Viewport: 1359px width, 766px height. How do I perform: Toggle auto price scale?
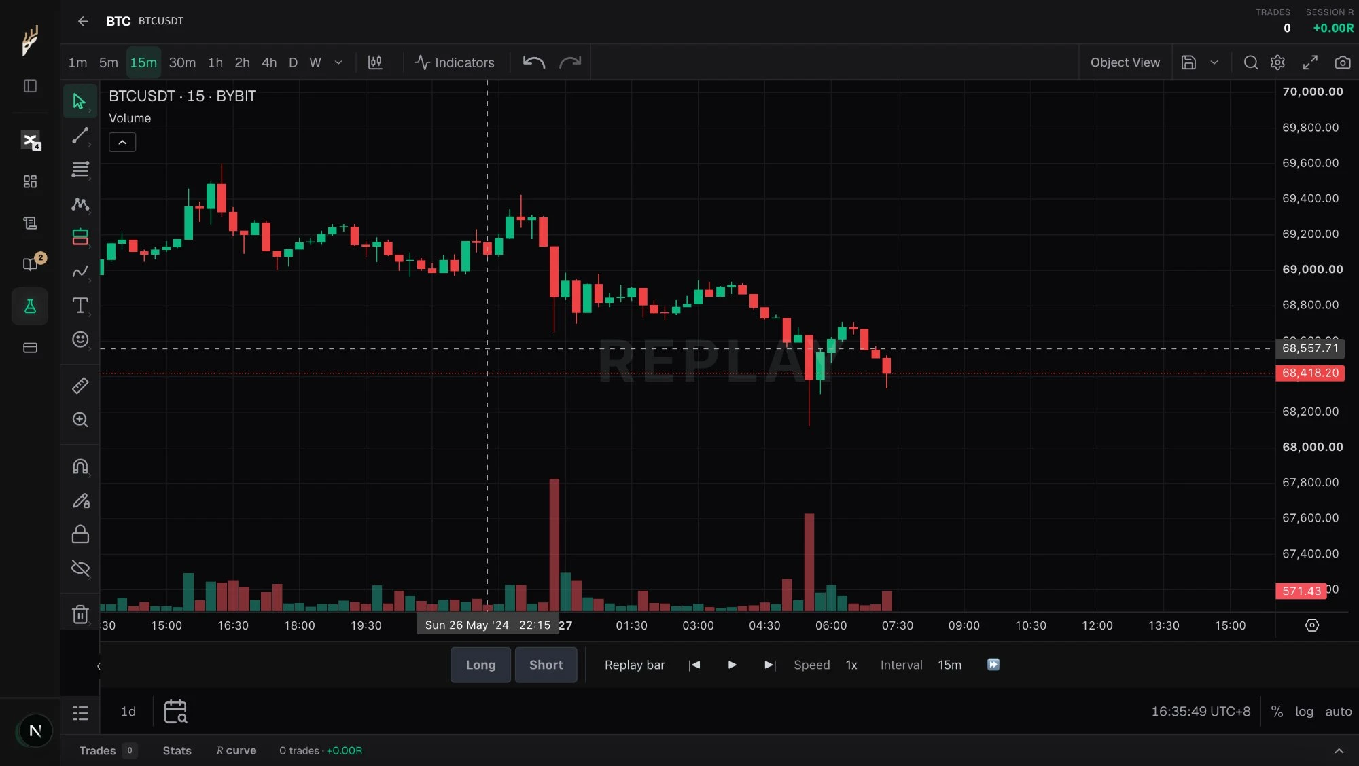1339,712
